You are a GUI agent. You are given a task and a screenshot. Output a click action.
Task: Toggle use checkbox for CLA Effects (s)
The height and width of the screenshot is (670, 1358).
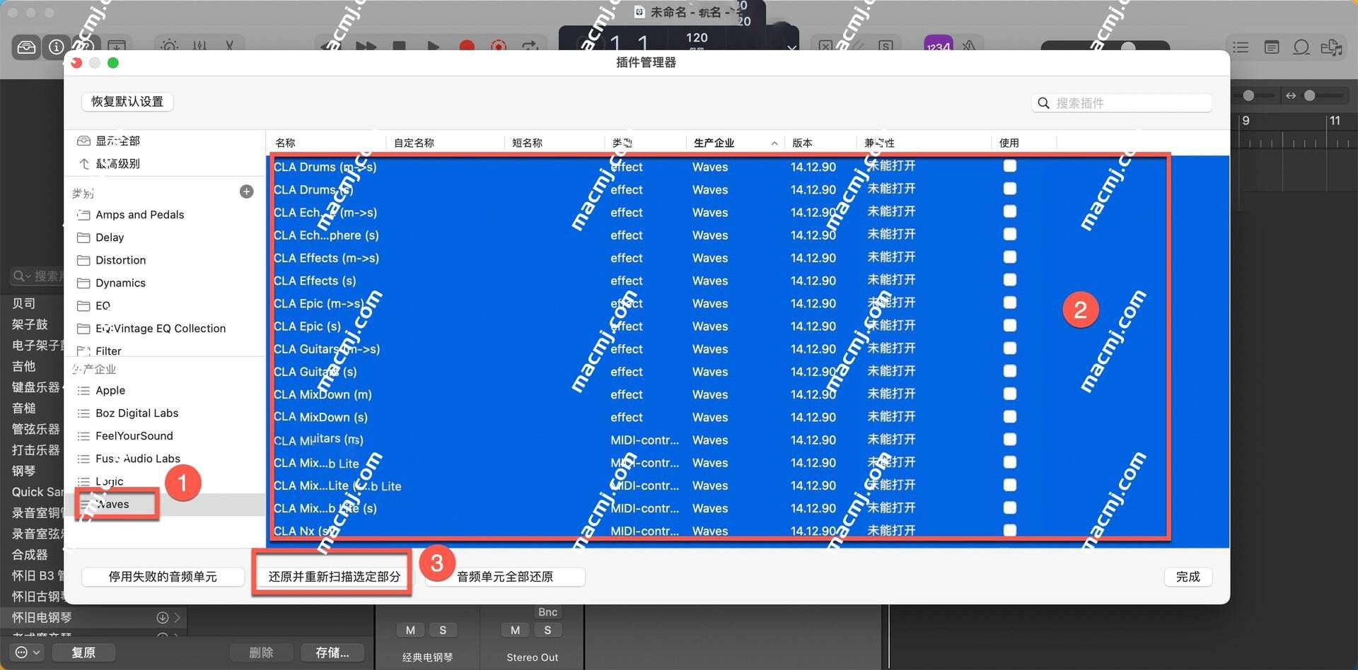[x=1010, y=280]
